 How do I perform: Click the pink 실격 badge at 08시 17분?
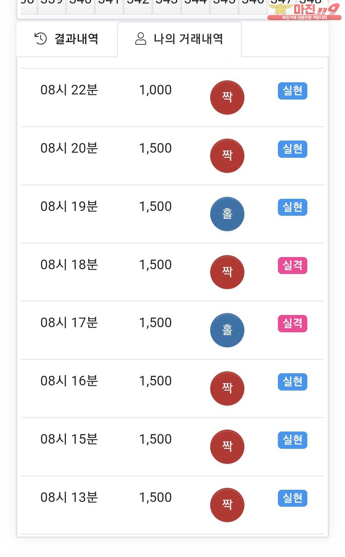click(292, 324)
